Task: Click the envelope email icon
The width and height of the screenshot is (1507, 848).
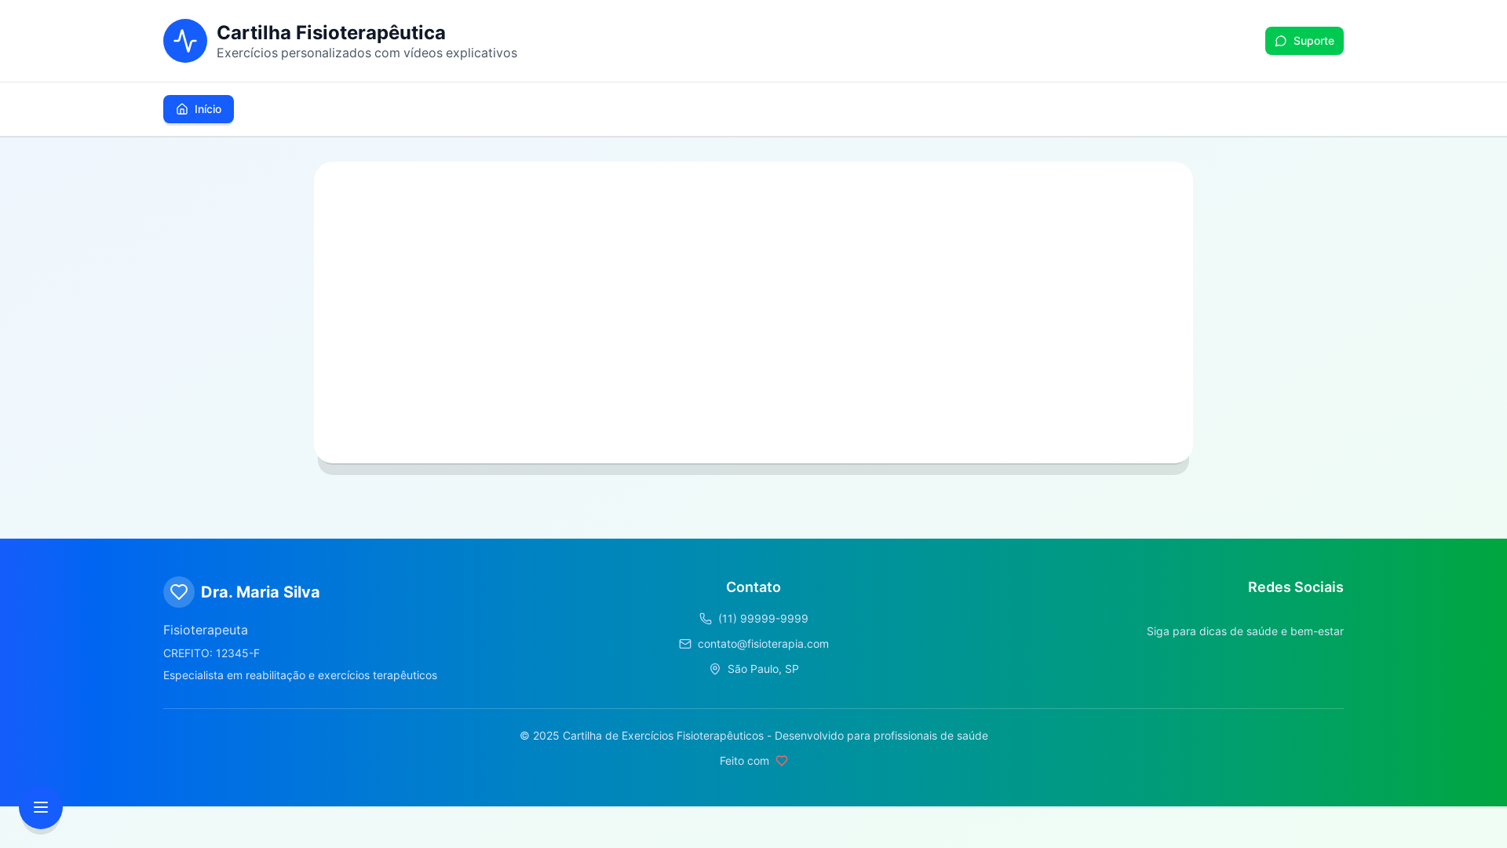Action: click(685, 644)
